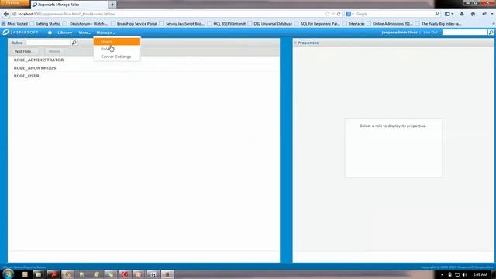Bookmark this page with the star
Viewport: 496px width, 279px height.
pos(327,14)
